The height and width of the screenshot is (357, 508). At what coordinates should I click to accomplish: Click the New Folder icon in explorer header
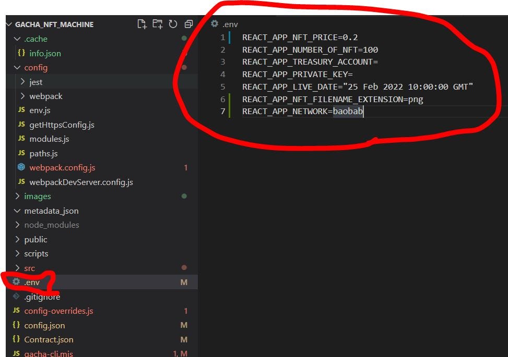coord(158,24)
